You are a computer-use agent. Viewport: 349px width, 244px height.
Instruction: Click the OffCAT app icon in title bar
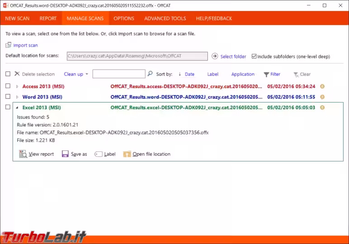click(x=6, y=5)
